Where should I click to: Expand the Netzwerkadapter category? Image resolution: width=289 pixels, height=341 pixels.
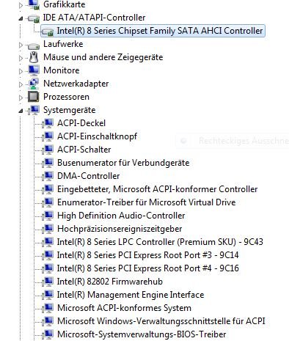(x=21, y=84)
